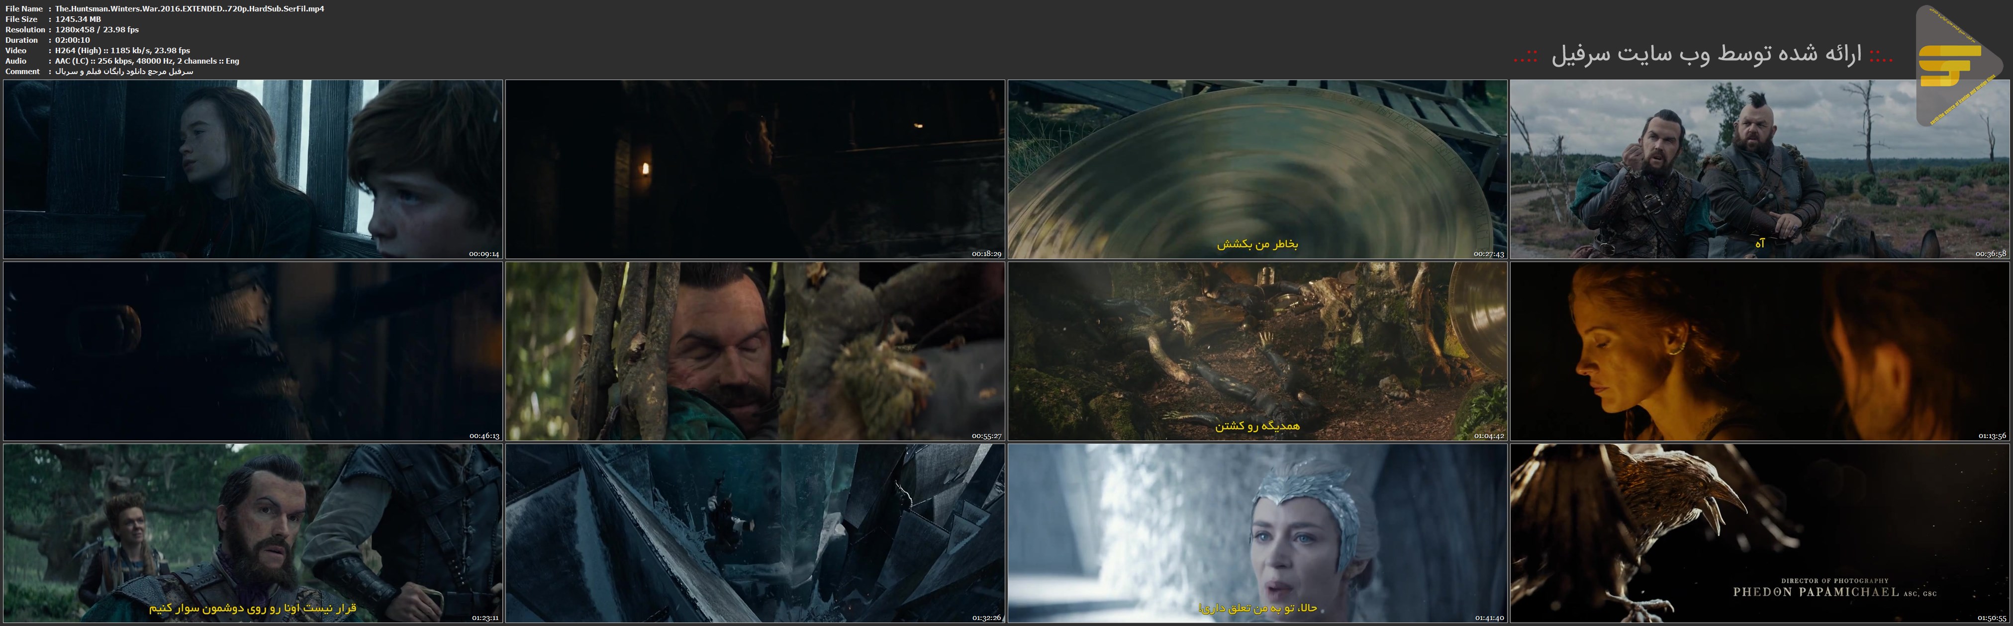Viewport: 2013px width, 626px height.
Task: Click the Persian Comment line in header
Action: coord(123,71)
